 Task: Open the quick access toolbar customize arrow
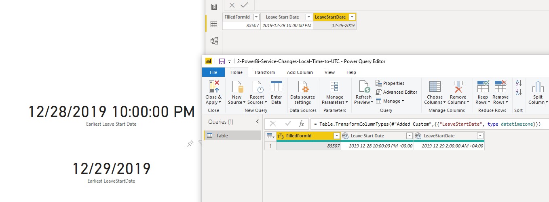point(229,61)
